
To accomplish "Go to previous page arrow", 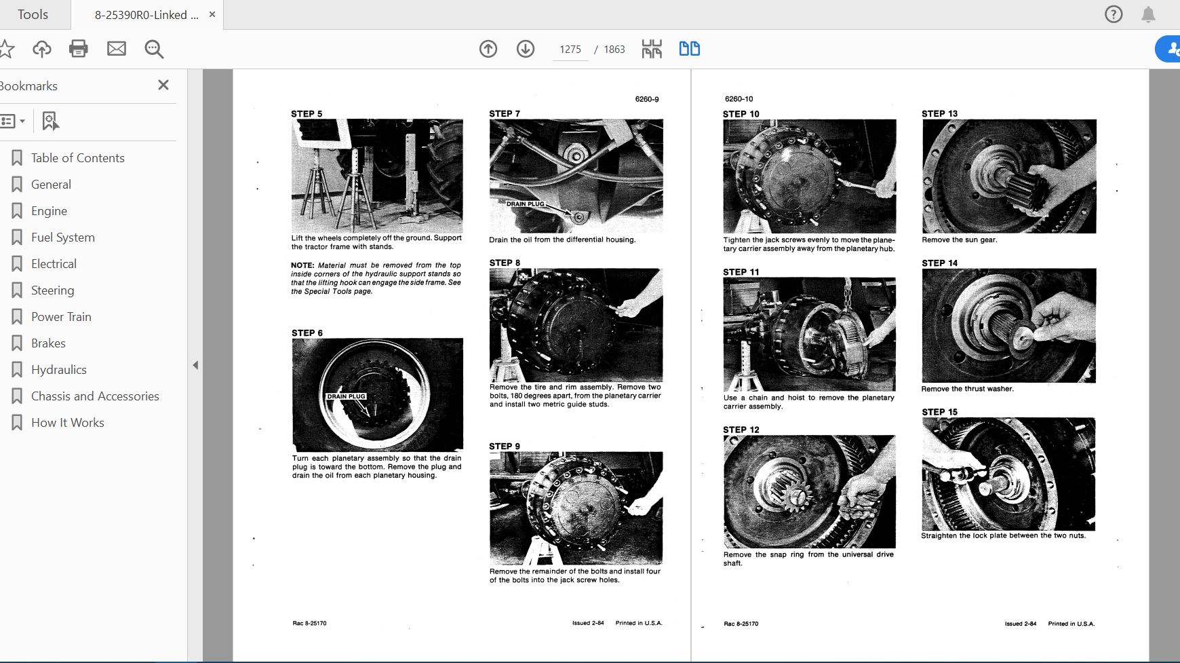I will pos(488,49).
